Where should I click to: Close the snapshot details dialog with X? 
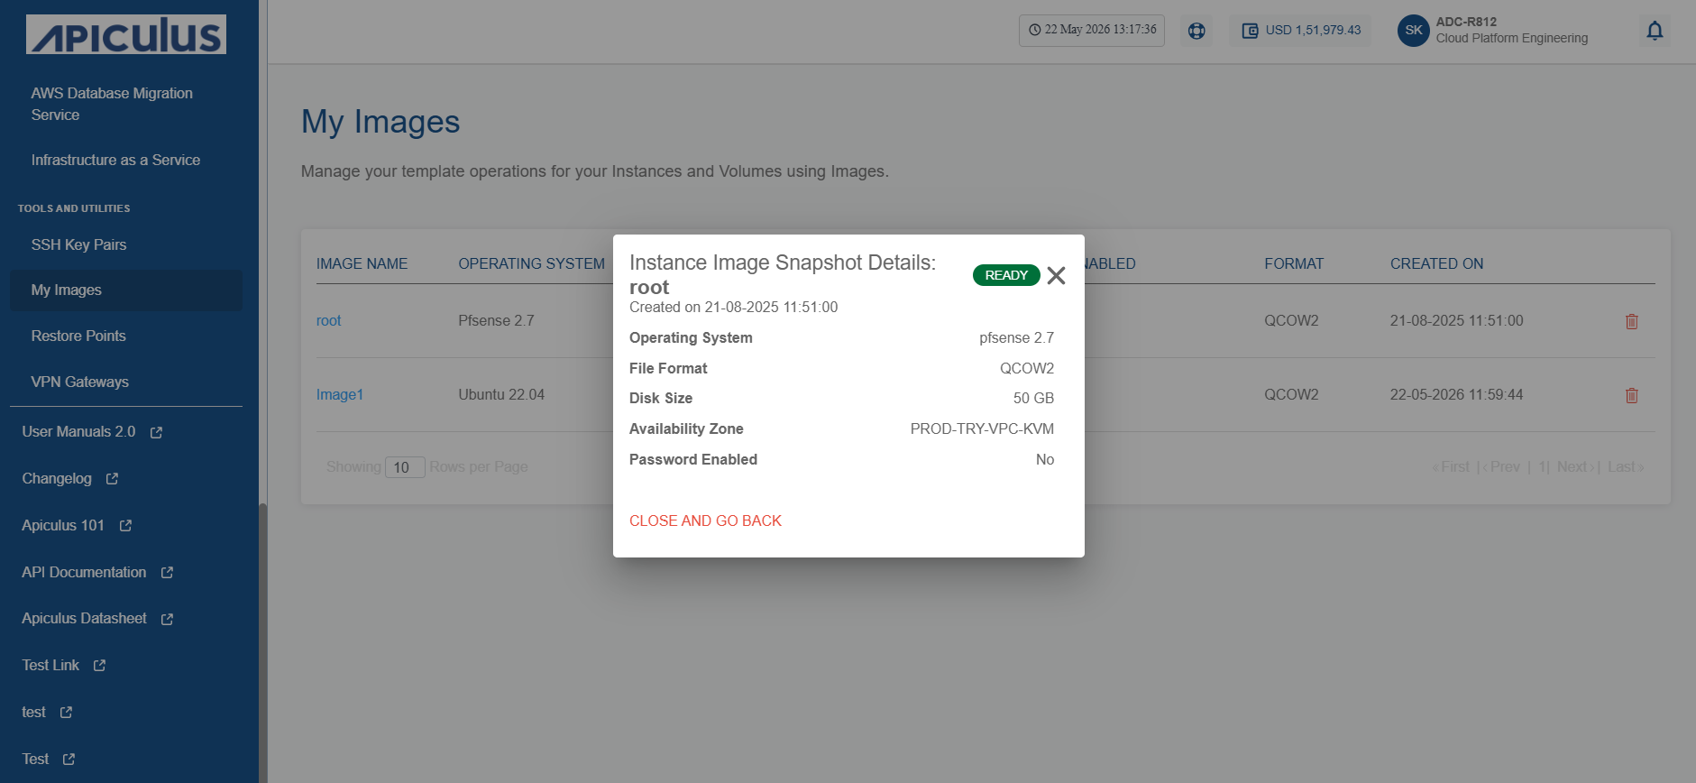pyautogui.click(x=1056, y=275)
